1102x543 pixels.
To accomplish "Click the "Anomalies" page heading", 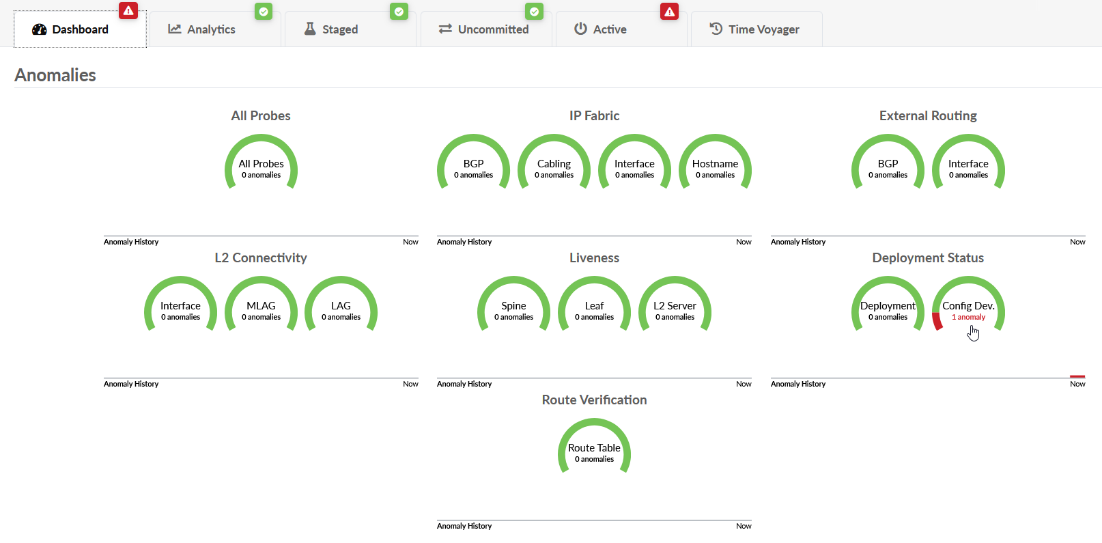I will point(55,75).
